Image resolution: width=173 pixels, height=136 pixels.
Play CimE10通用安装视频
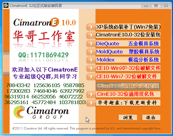click(128, 86)
